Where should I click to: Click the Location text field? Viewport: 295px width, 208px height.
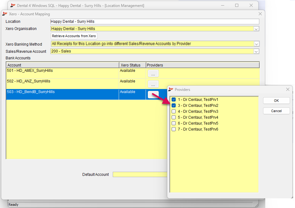point(155,22)
